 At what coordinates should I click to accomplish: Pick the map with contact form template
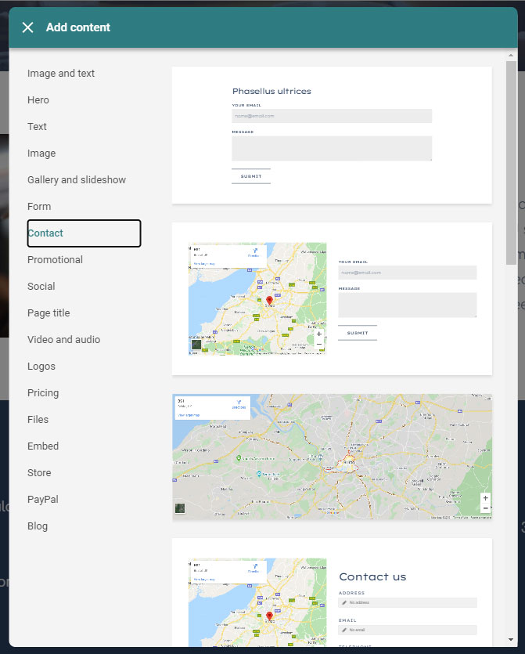point(332,298)
